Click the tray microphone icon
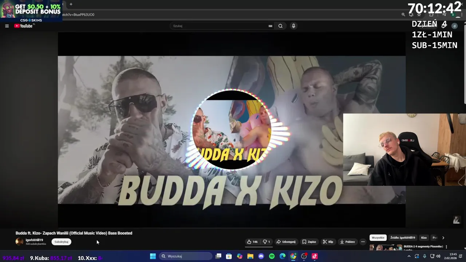Image resolution: width=466 pixels, height=262 pixels. [x=424, y=256]
